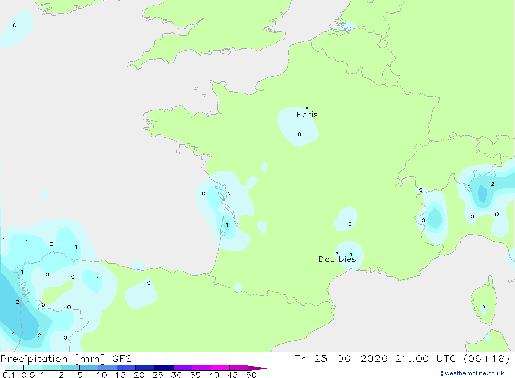Select the legend label '15'
Image resolution: width=515 pixels, height=378 pixels.
pyautogui.click(x=121, y=375)
